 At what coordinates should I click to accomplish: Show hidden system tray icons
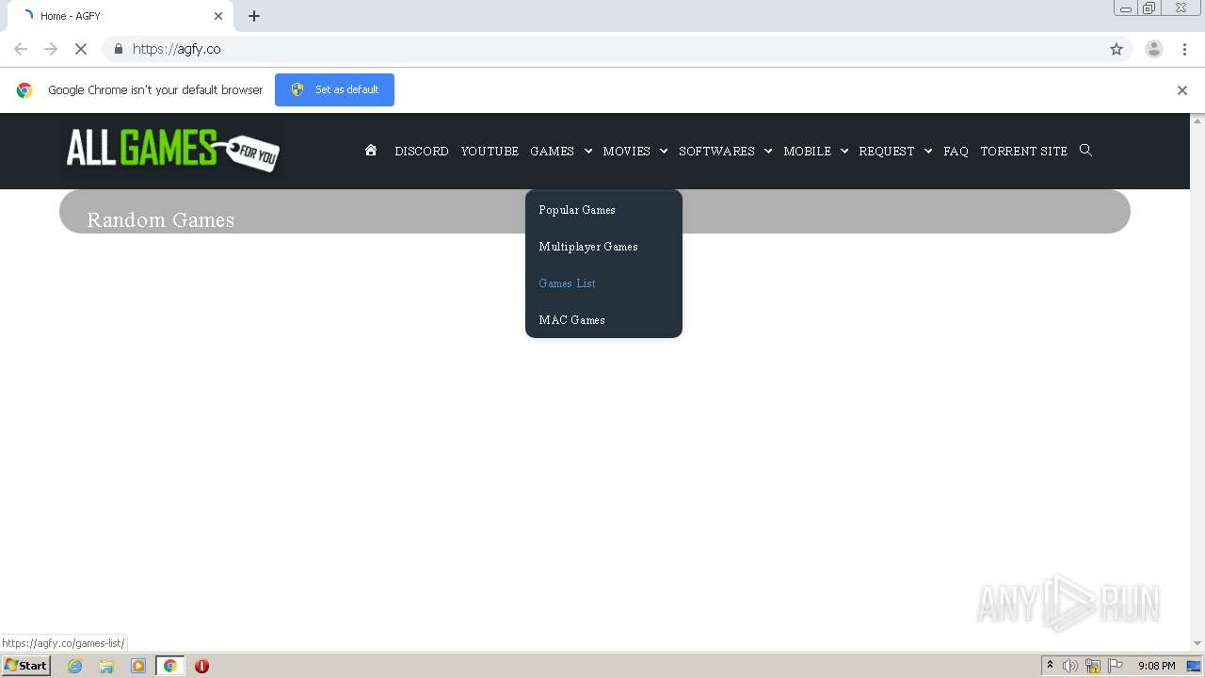click(1050, 666)
